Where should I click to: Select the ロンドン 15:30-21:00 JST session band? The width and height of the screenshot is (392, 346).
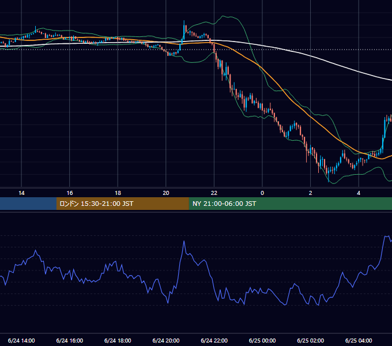tap(122, 204)
